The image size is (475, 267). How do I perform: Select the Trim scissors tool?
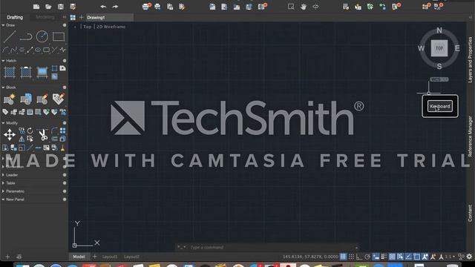pyautogui.click(x=43, y=135)
